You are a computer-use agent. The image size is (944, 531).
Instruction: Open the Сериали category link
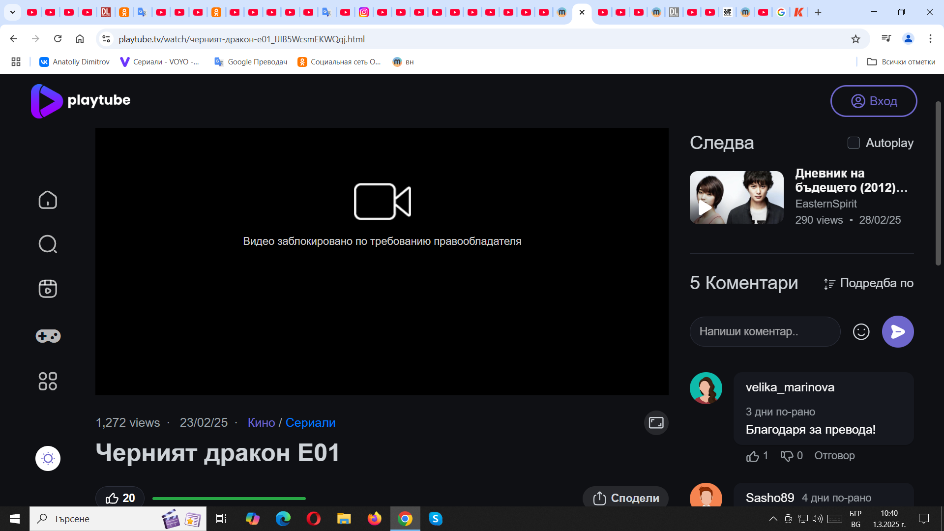pyautogui.click(x=310, y=423)
